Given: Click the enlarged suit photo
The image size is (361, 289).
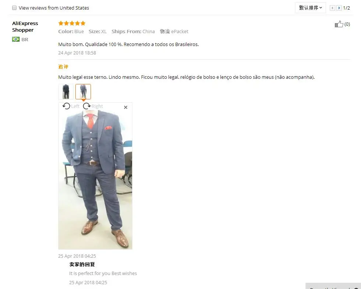Looking at the screenshot, I should tap(95, 180).
